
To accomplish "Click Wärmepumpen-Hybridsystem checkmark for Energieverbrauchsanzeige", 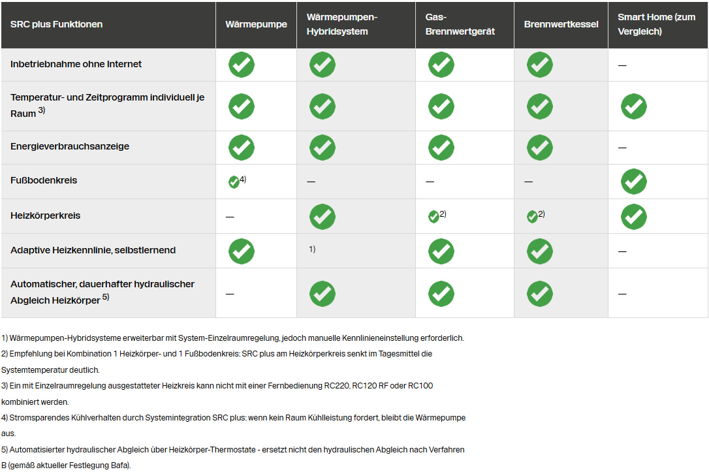I will (323, 148).
